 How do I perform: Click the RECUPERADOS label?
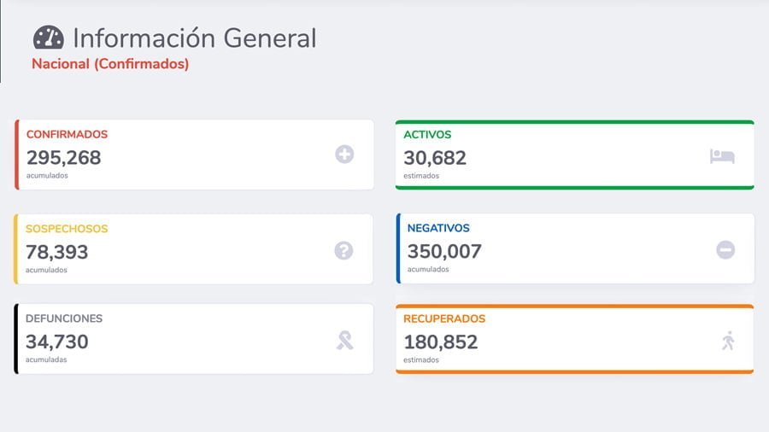tap(444, 318)
